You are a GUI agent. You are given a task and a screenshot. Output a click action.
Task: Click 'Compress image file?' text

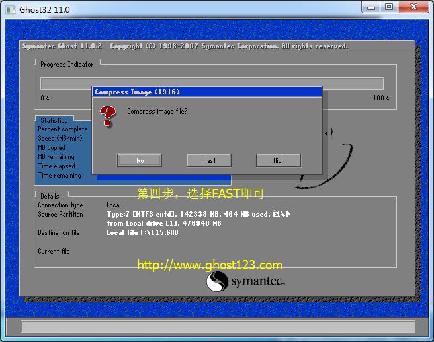(157, 112)
